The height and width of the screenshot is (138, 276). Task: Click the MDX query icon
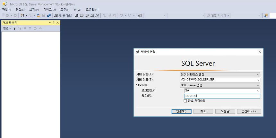click(x=82, y=15)
